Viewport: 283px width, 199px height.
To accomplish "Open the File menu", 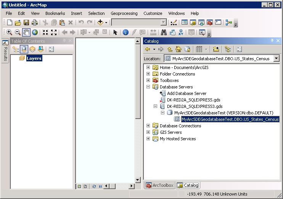I will (9, 13).
